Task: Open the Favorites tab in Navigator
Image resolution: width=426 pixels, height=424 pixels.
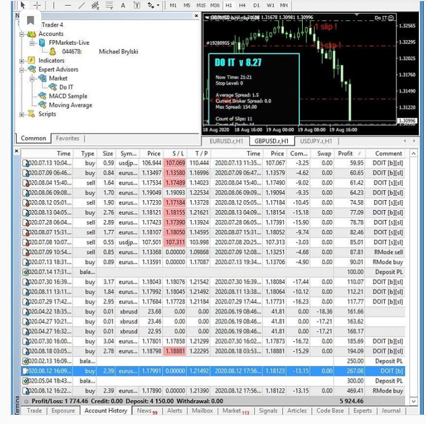Action: [67, 138]
